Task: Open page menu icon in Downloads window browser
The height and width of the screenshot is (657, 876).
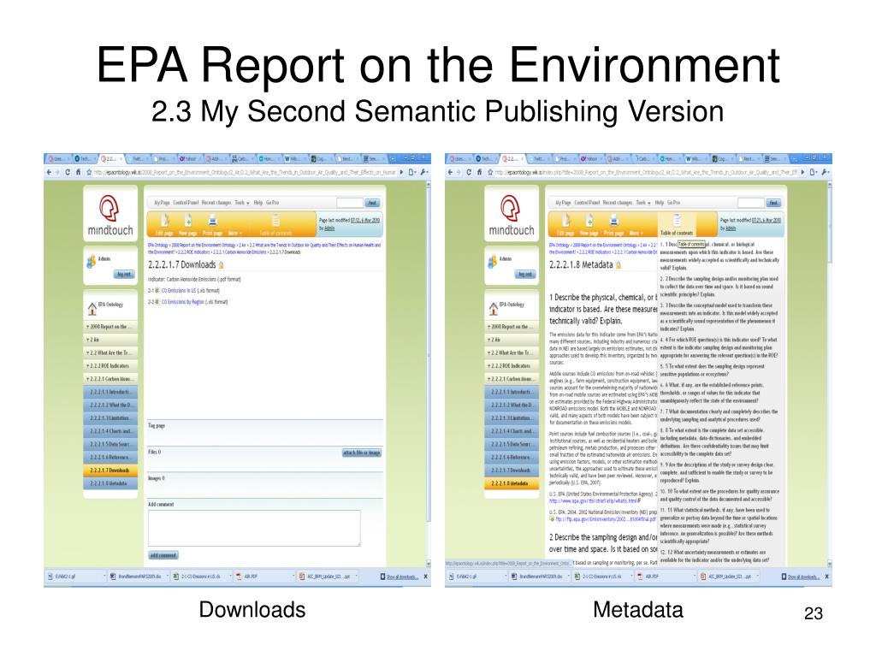Action: coord(412,172)
